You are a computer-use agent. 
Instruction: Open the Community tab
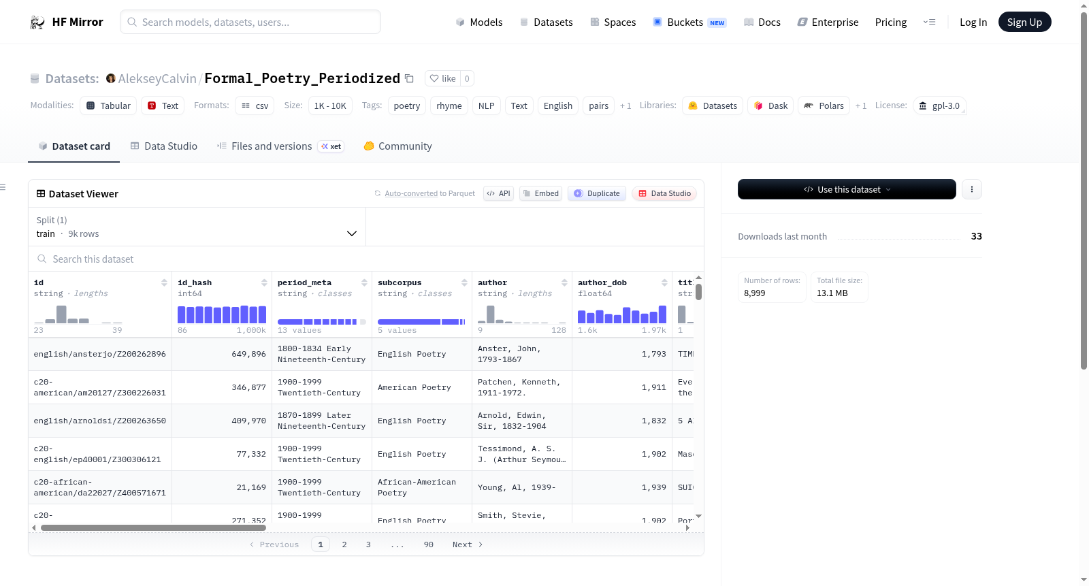pos(397,146)
